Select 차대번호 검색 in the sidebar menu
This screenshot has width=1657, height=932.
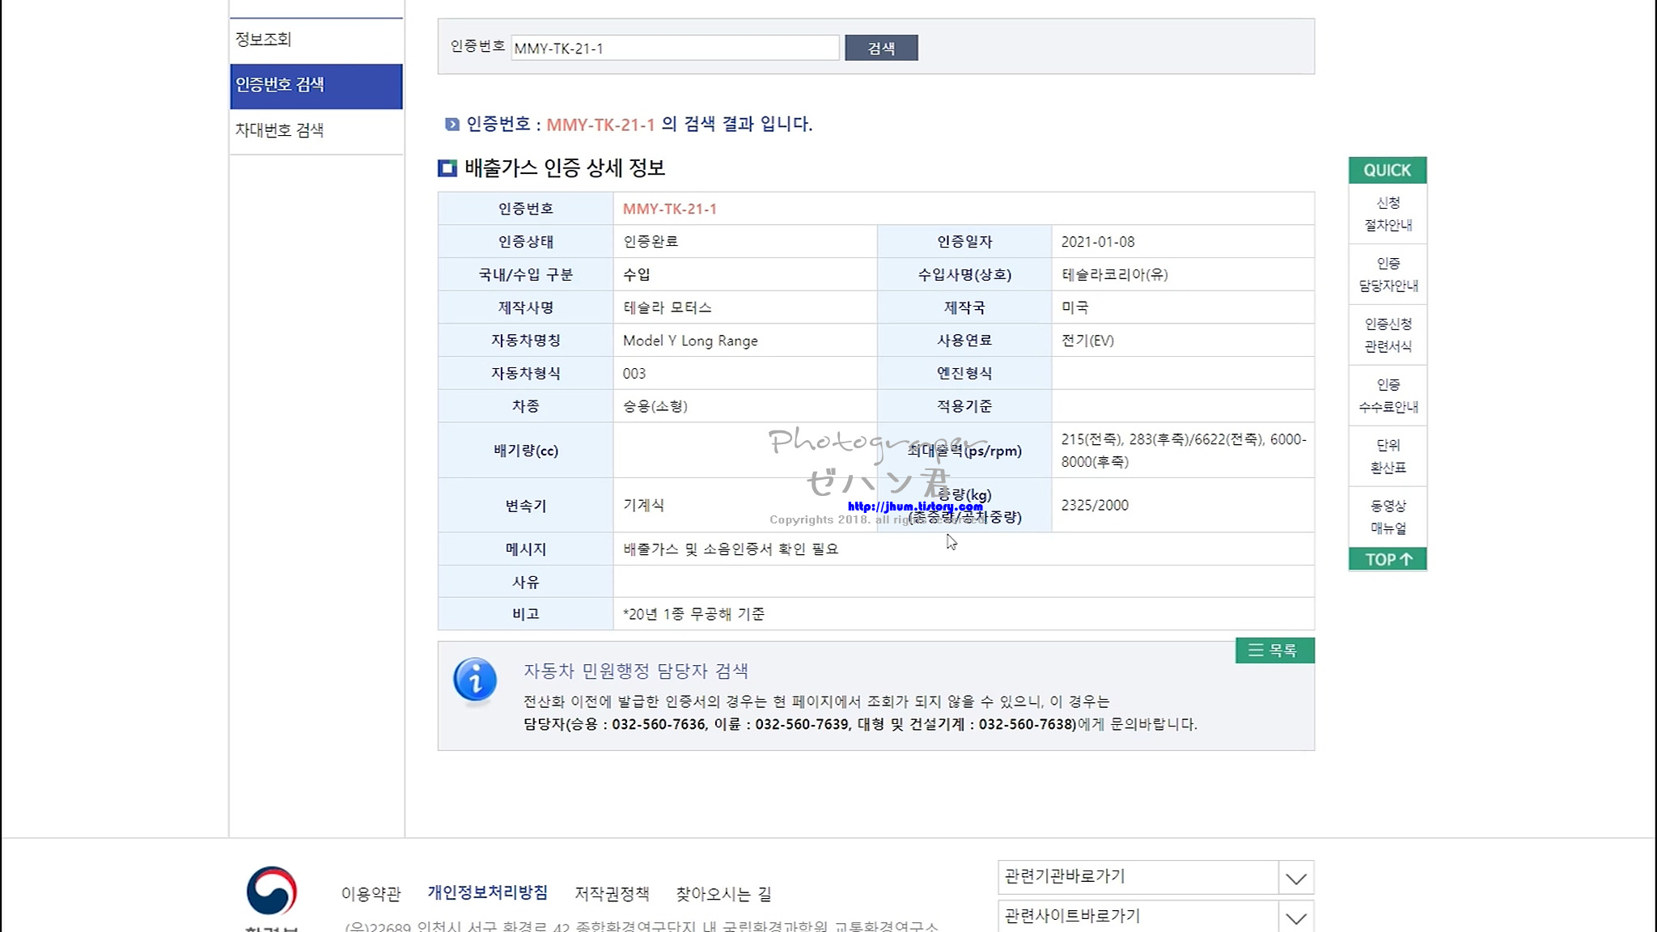(x=280, y=130)
